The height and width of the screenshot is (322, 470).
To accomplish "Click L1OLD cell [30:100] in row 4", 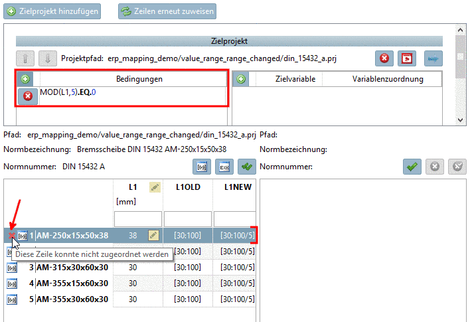I will point(188,283).
